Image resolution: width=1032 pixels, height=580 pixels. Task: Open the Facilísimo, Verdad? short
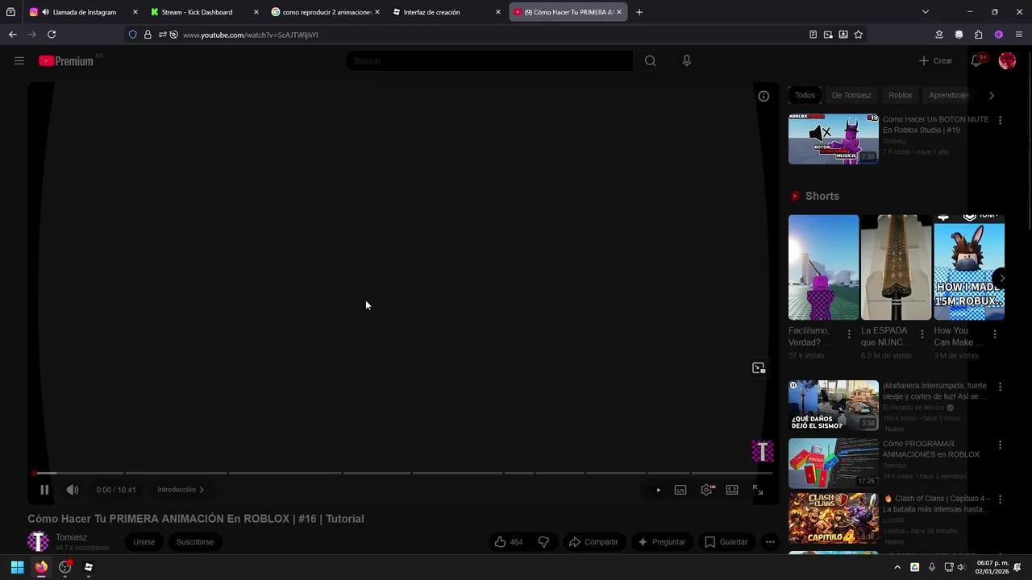[x=823, y=267]
